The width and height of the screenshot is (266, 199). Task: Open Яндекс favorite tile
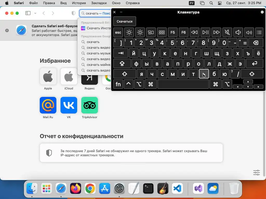pos(90,80)
